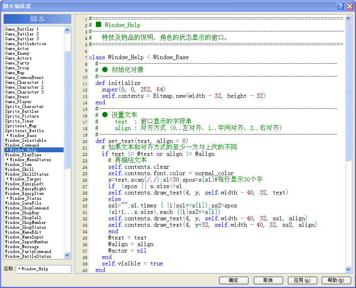Select highlighted Window_Help script row
The width and height of the screenshot is (356, 288).
34,150
